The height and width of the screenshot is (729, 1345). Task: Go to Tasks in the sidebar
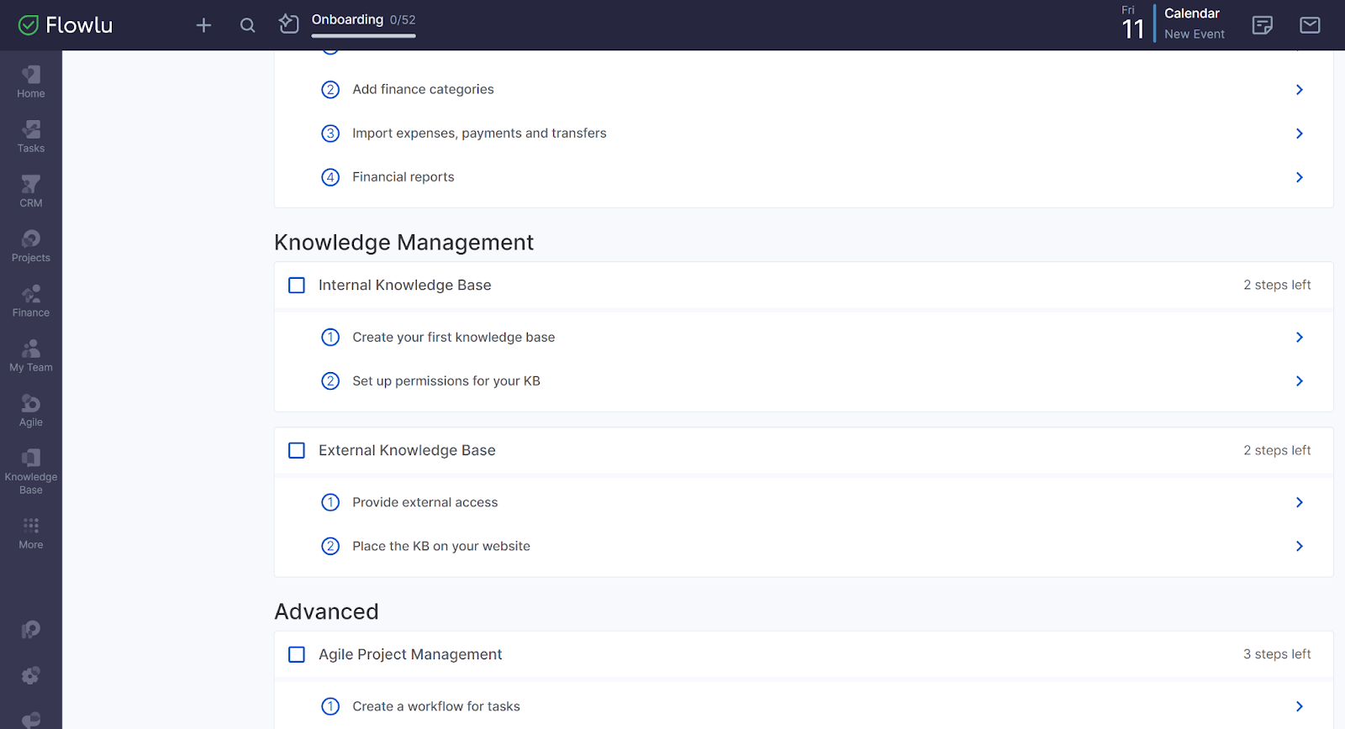pyautogui.click(x=31, y=136)
